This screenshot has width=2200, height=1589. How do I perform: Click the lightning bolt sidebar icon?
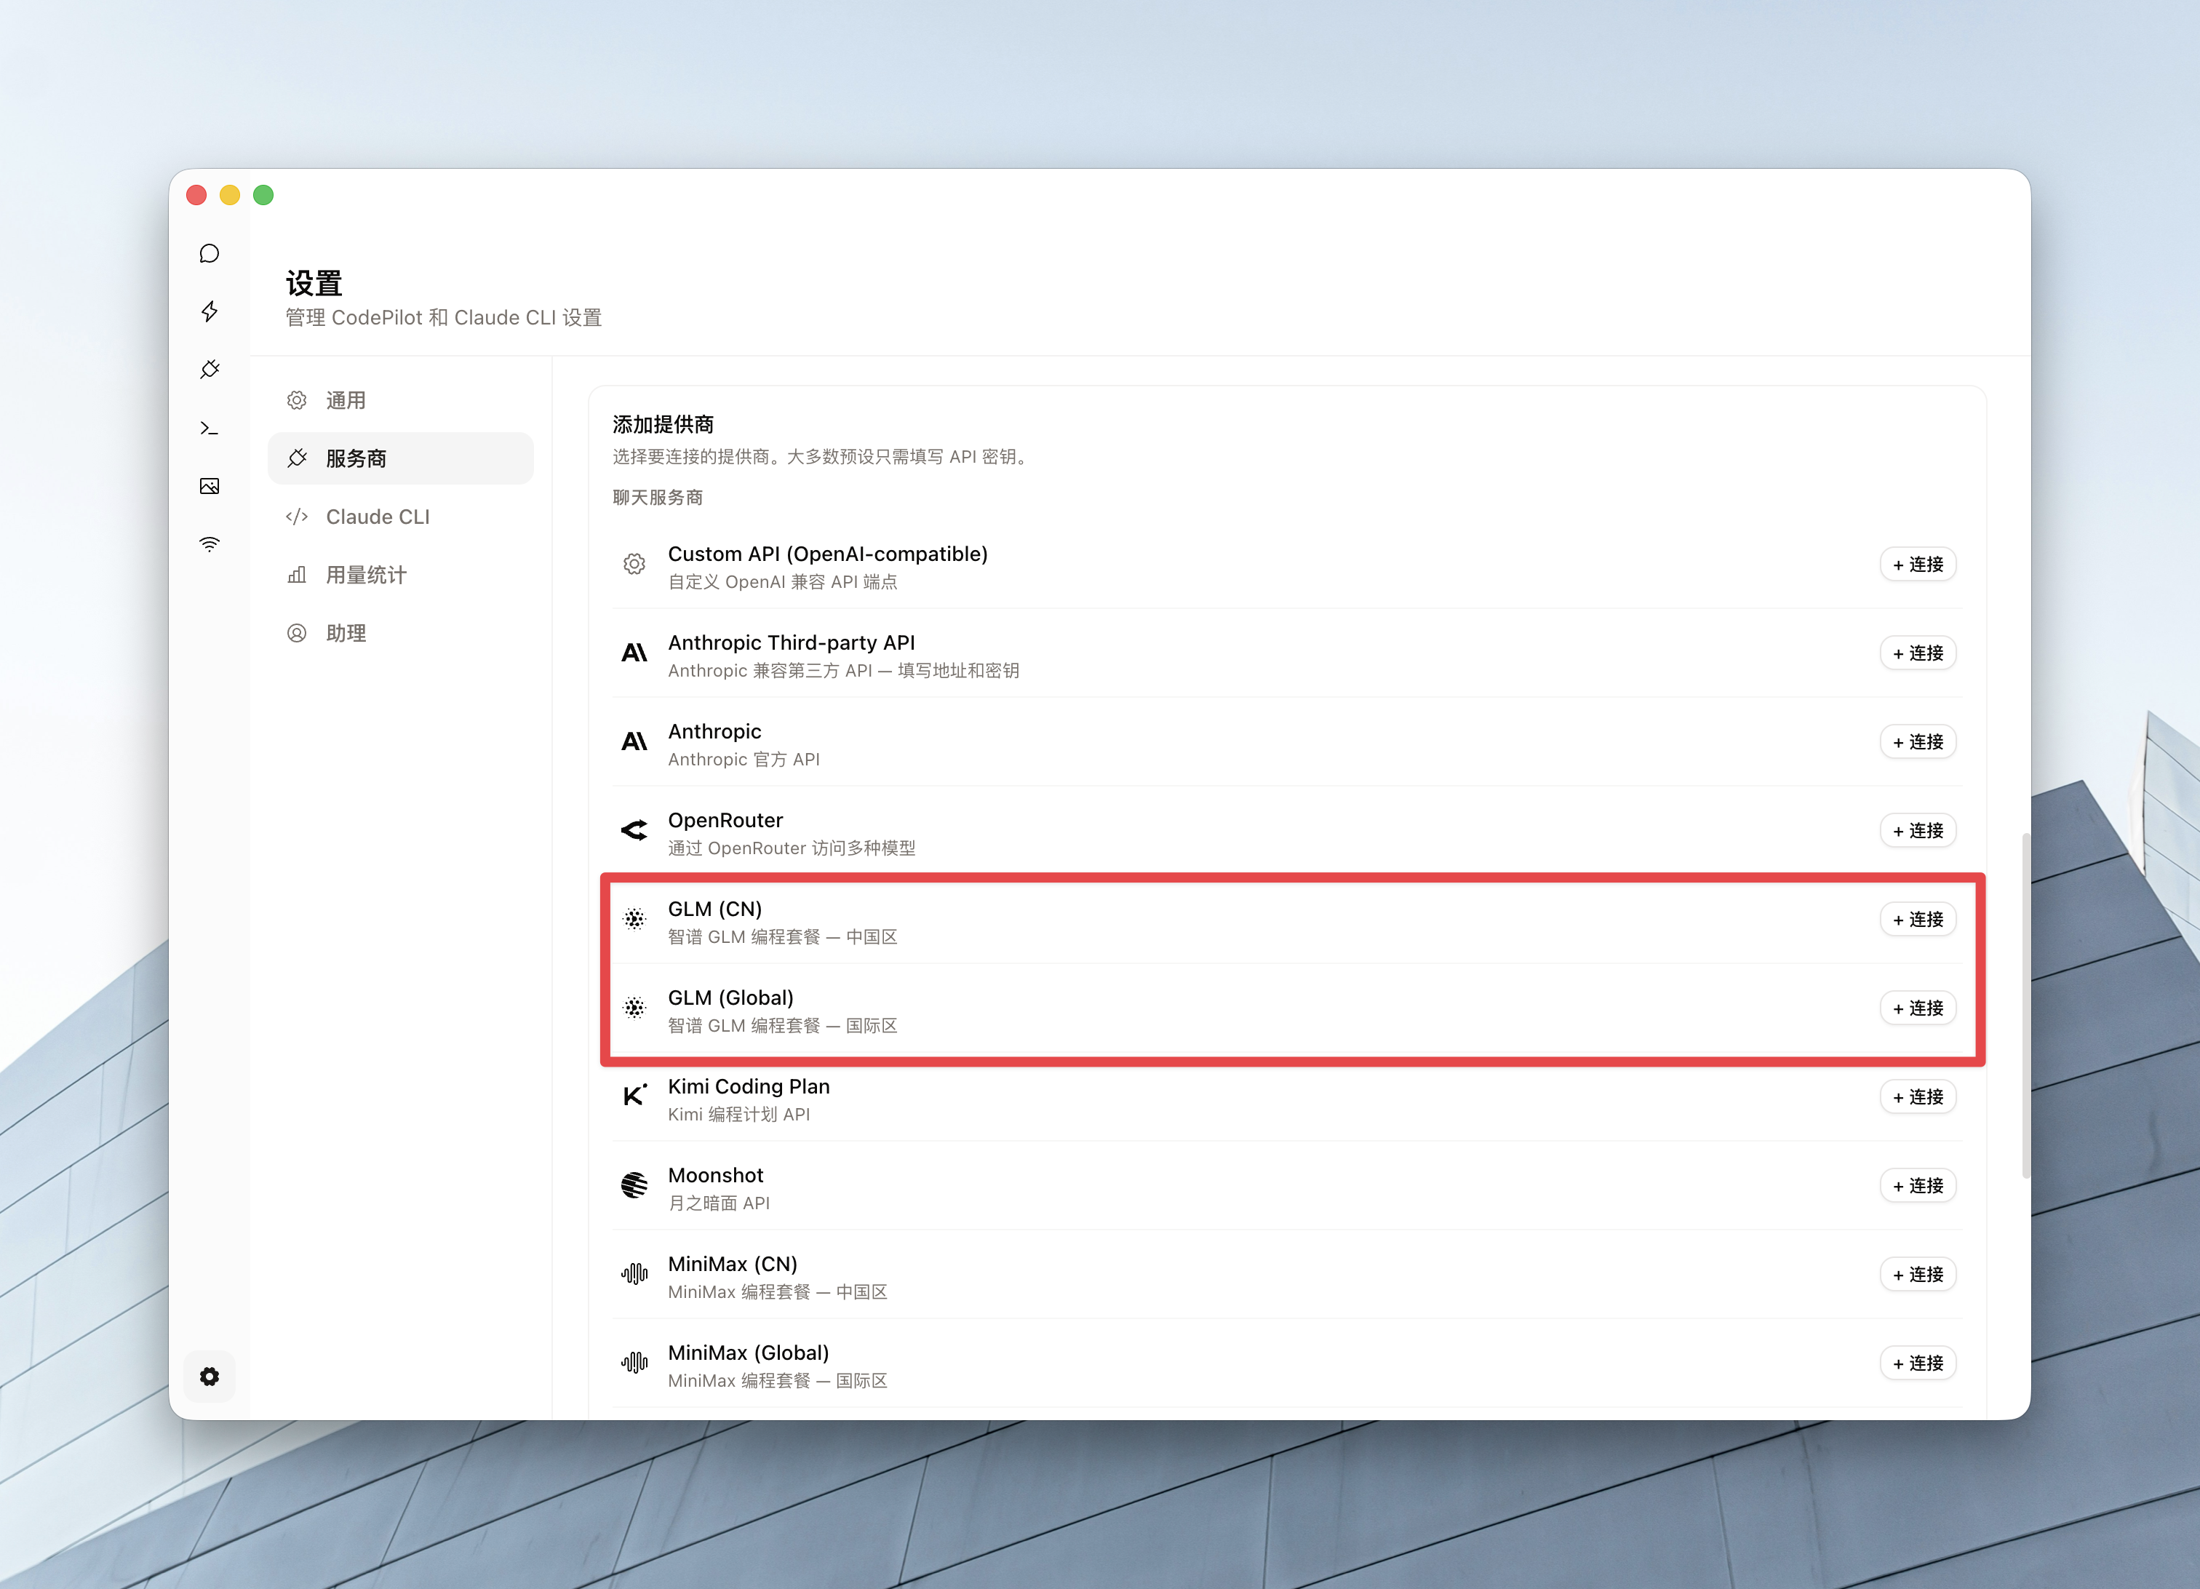point(210,311)
